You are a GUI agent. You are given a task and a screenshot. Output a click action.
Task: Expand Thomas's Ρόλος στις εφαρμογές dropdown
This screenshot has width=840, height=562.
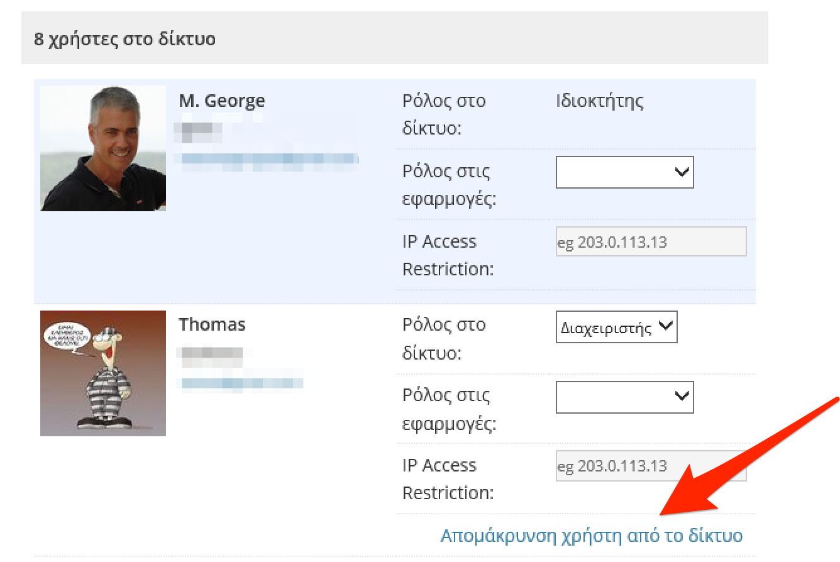pos(624,397)
